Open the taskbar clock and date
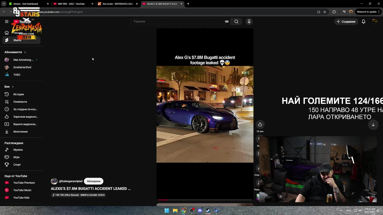The image size is (383, 215). [x=370, y=211]
